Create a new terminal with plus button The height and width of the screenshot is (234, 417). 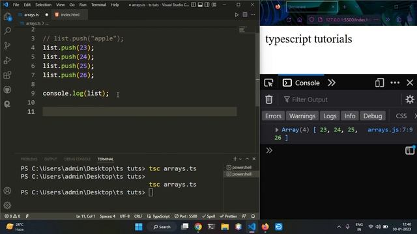[x=235, y=159]
